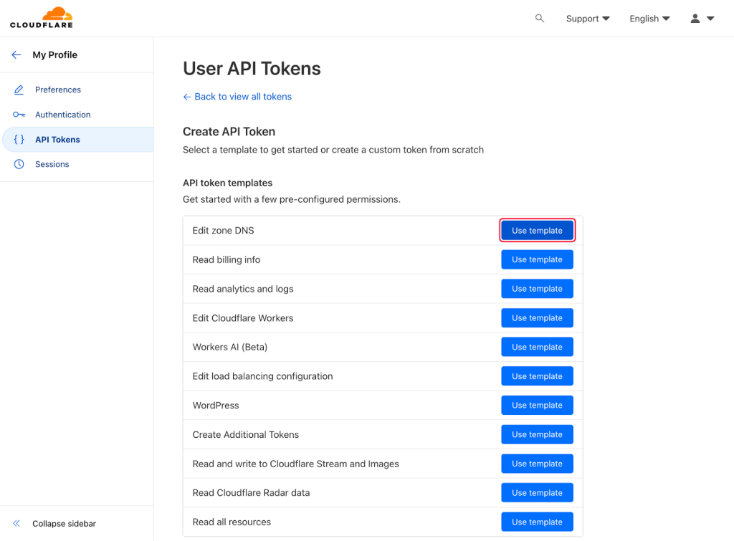The image size is (734, 541).
Task: Open the Support dropdown menu
Action: [x=588, y=19]
